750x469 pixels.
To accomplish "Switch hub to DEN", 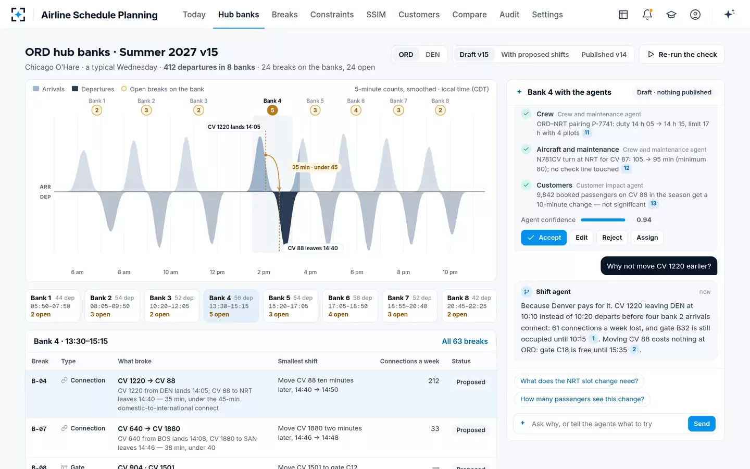I will pos(433,55).
